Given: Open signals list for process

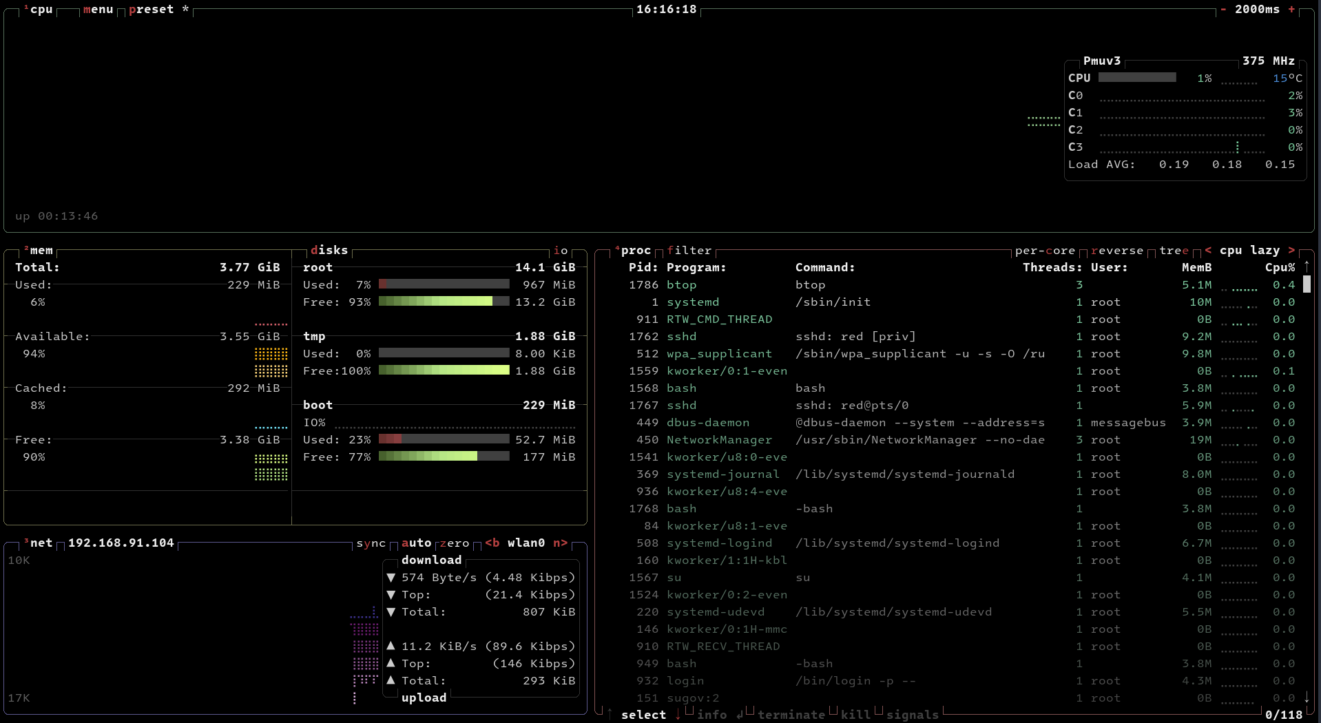Looking at the screenshot, I should point(913,715).
